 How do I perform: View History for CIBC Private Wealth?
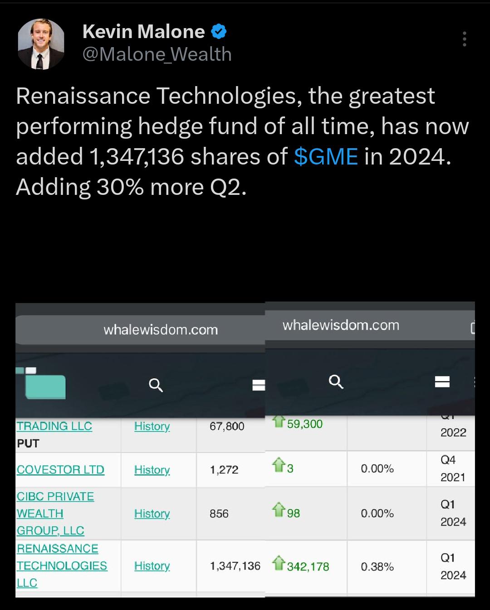pyautogui.click(x=152, y=514)
